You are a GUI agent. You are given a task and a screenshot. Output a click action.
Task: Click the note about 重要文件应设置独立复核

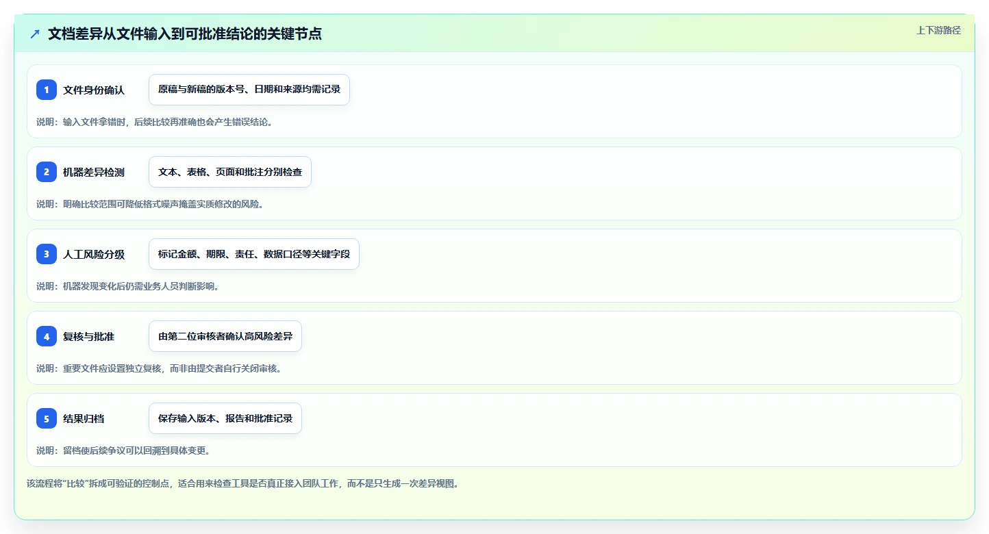point(159,368)
